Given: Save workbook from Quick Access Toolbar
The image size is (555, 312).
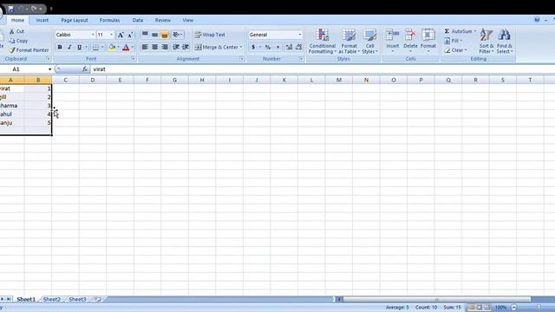Looking at the screenshot, I should pos(10,9).
